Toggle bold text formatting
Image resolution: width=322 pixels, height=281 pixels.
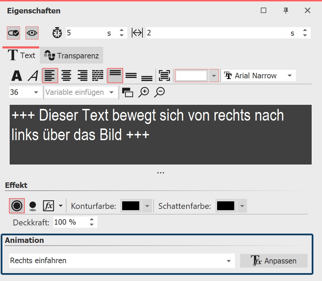(16, 75)
